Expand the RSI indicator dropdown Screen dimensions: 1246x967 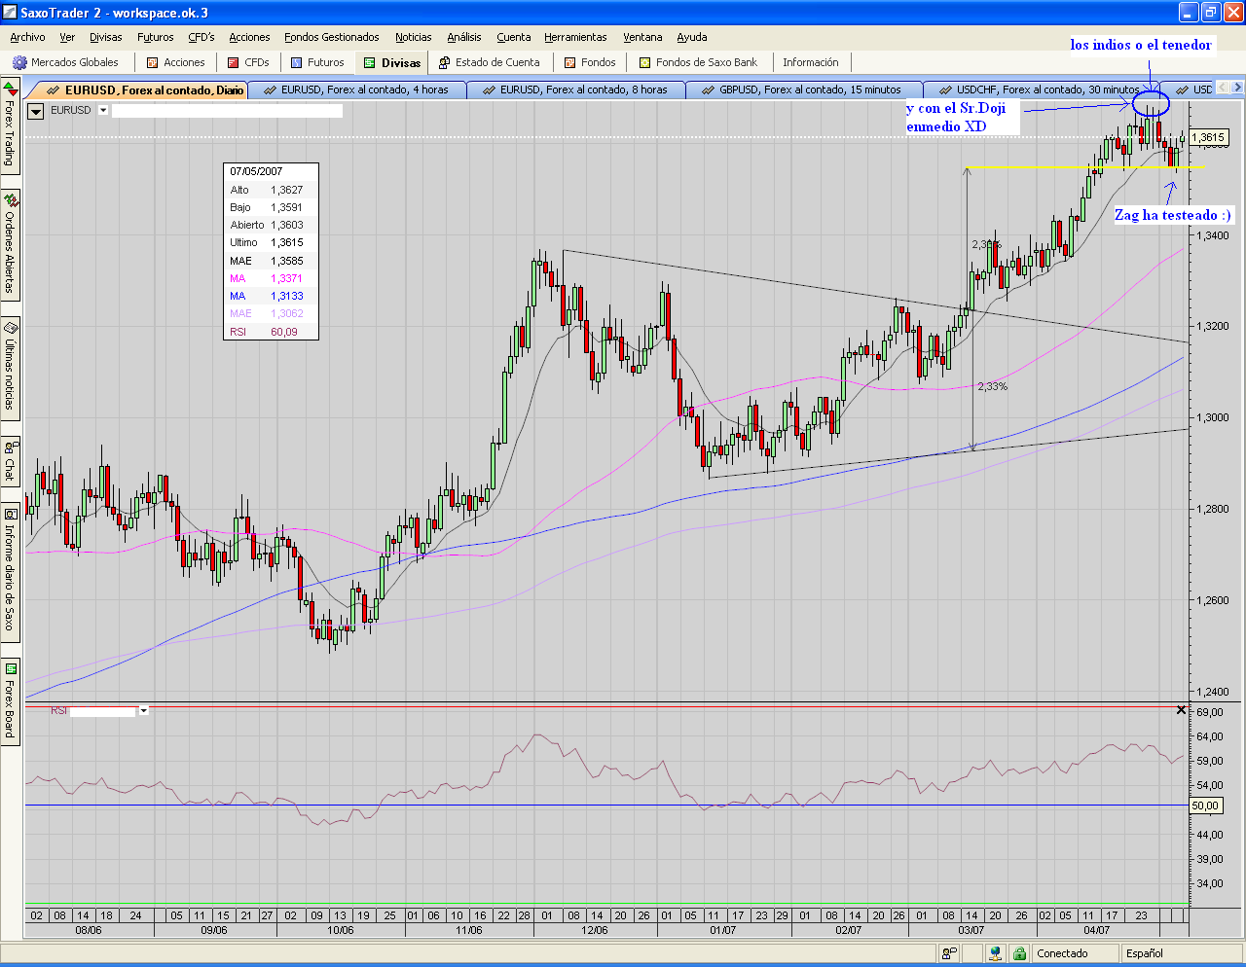point(143,711)
